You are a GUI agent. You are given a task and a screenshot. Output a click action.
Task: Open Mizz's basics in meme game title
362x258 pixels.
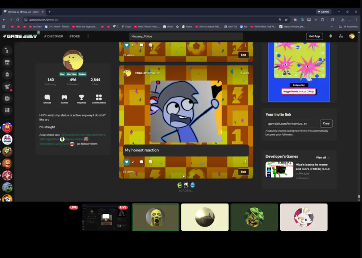[x=313, y=167]
